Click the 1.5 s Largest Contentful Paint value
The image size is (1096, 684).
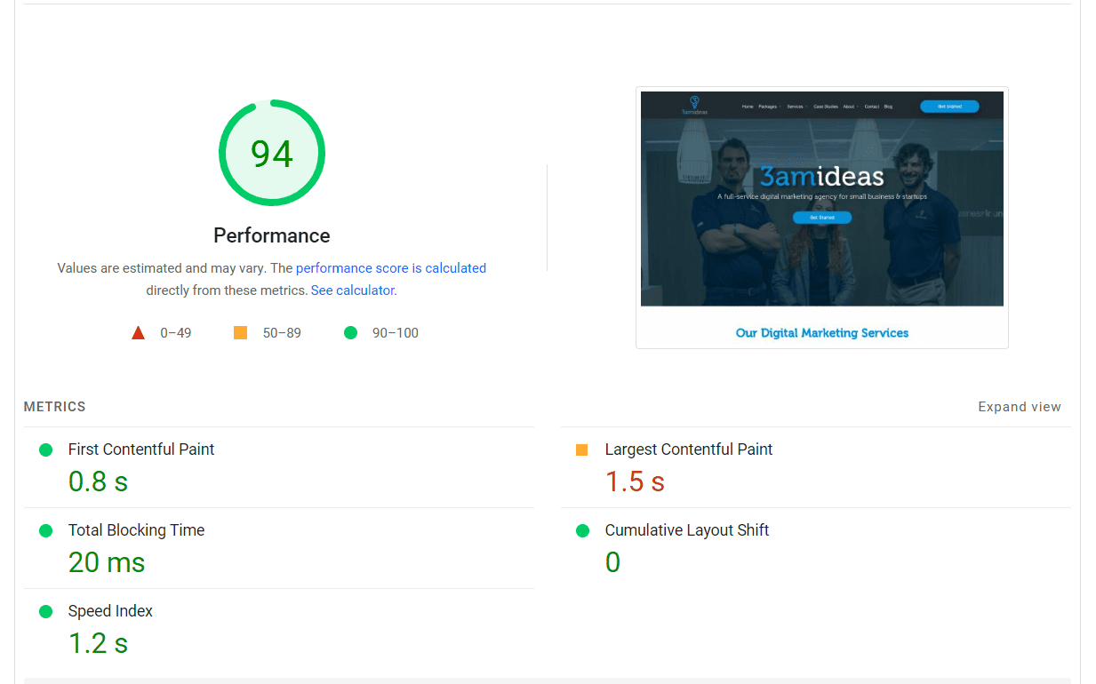coord(635,481)
